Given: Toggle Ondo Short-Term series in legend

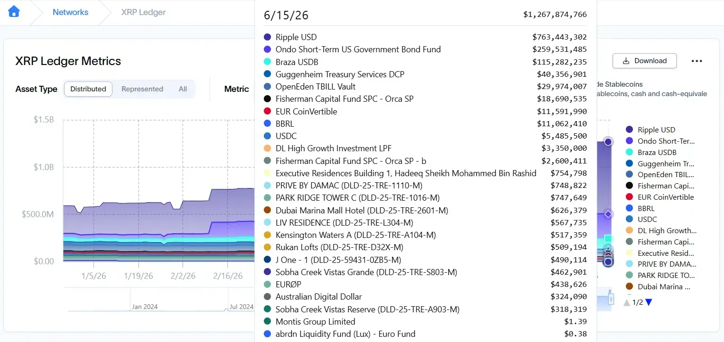Looking at the screenshot, I should [x=660, y=141].
